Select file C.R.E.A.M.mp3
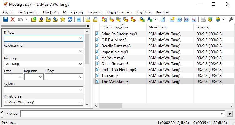 (x=114, y=40)
